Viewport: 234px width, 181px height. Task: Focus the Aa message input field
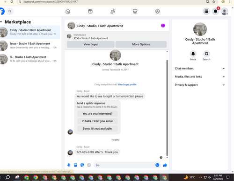coord(125,165)
